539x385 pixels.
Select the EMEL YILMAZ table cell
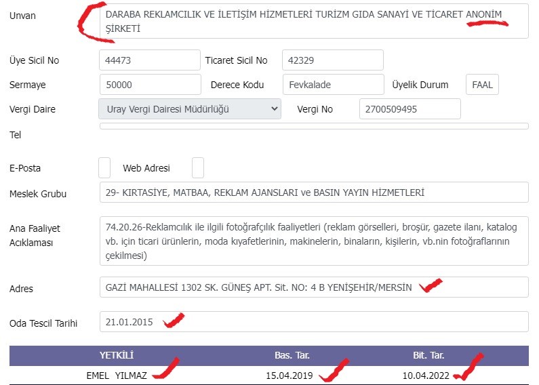[x=117, y=376]
